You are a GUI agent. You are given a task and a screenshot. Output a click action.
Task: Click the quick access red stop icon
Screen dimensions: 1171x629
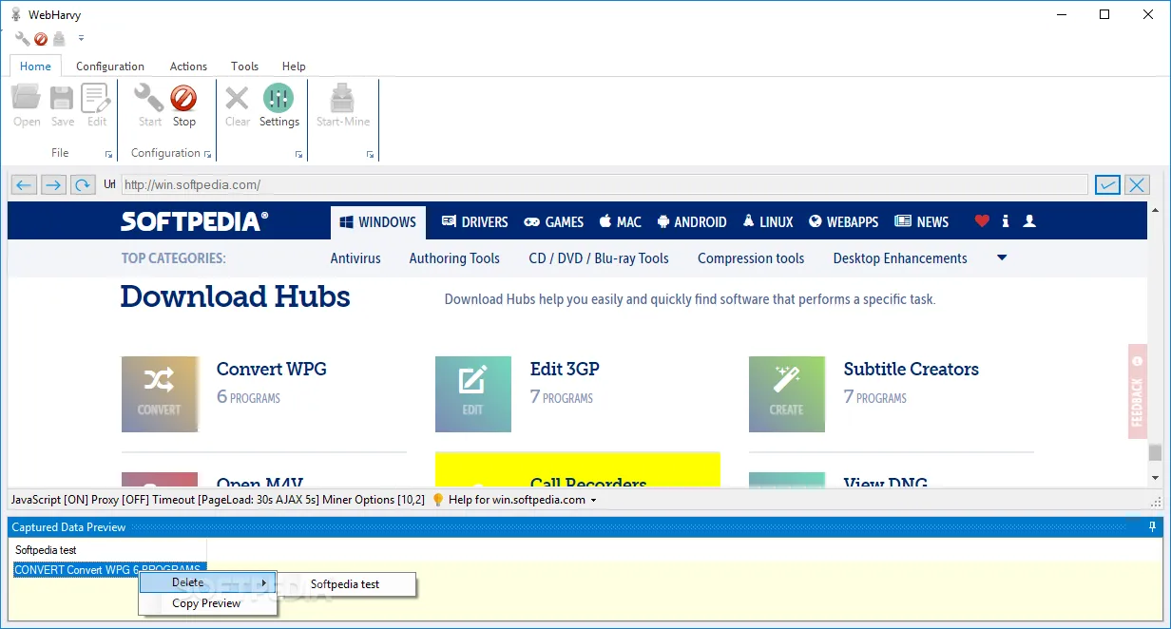(x=41, y=39)
